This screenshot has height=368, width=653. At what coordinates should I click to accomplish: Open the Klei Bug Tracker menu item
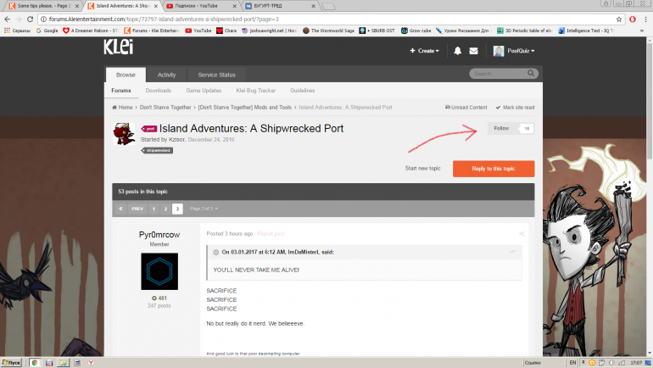click(x=256, y=91)
